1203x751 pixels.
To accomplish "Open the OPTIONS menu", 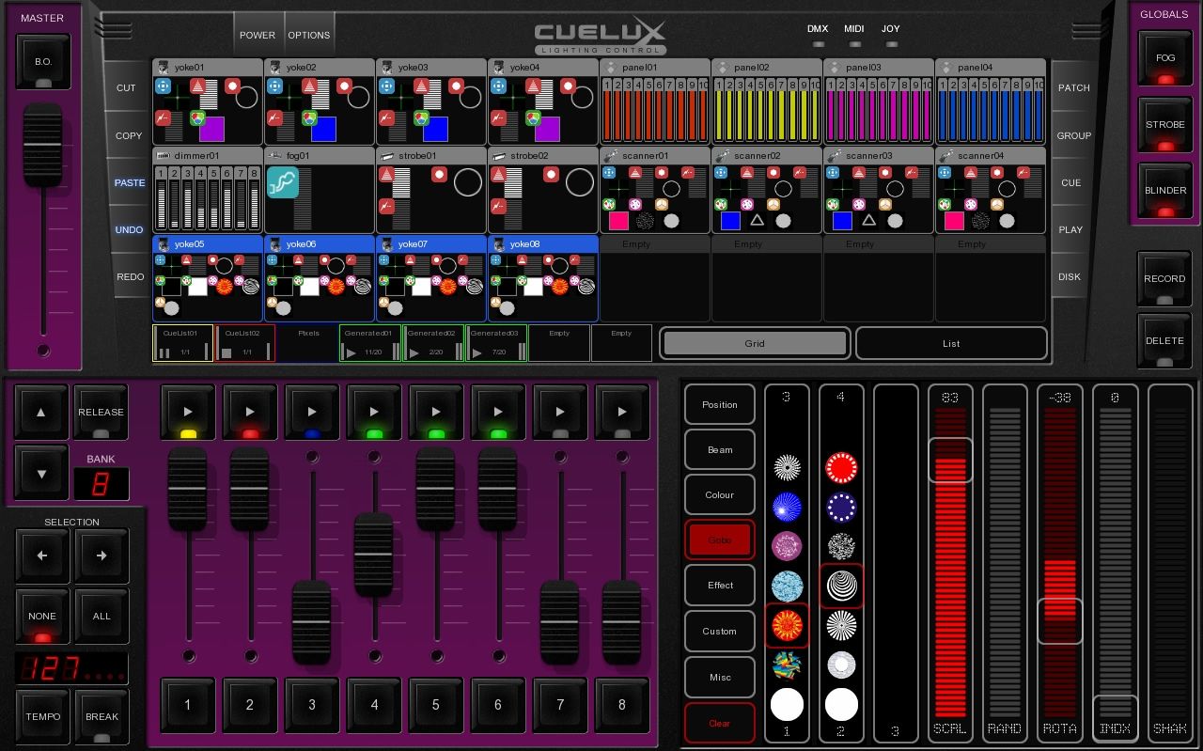I will click(x=309, y=35).
